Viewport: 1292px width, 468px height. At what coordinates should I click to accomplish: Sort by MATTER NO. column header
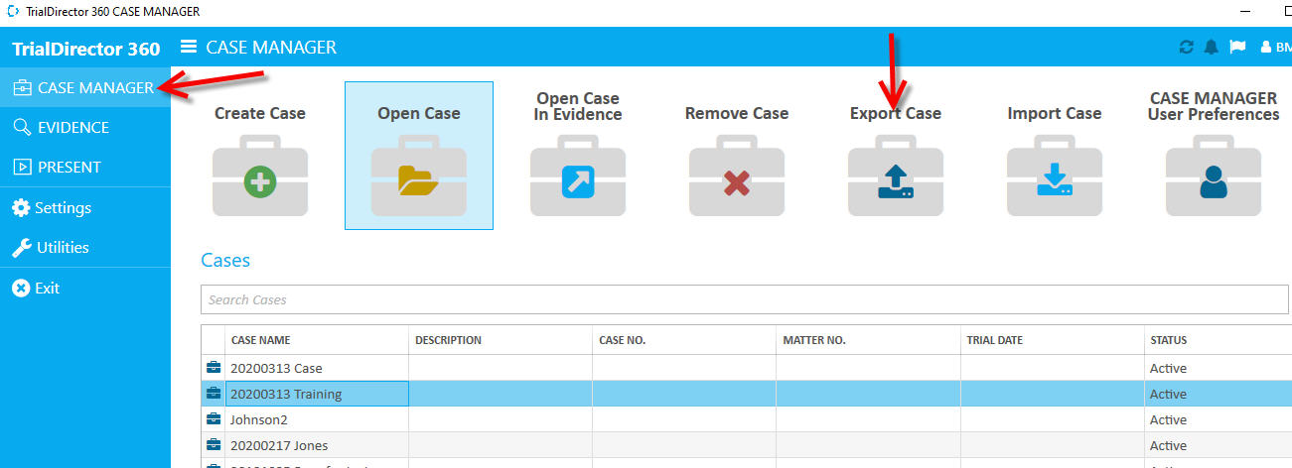tap(868, 340)
